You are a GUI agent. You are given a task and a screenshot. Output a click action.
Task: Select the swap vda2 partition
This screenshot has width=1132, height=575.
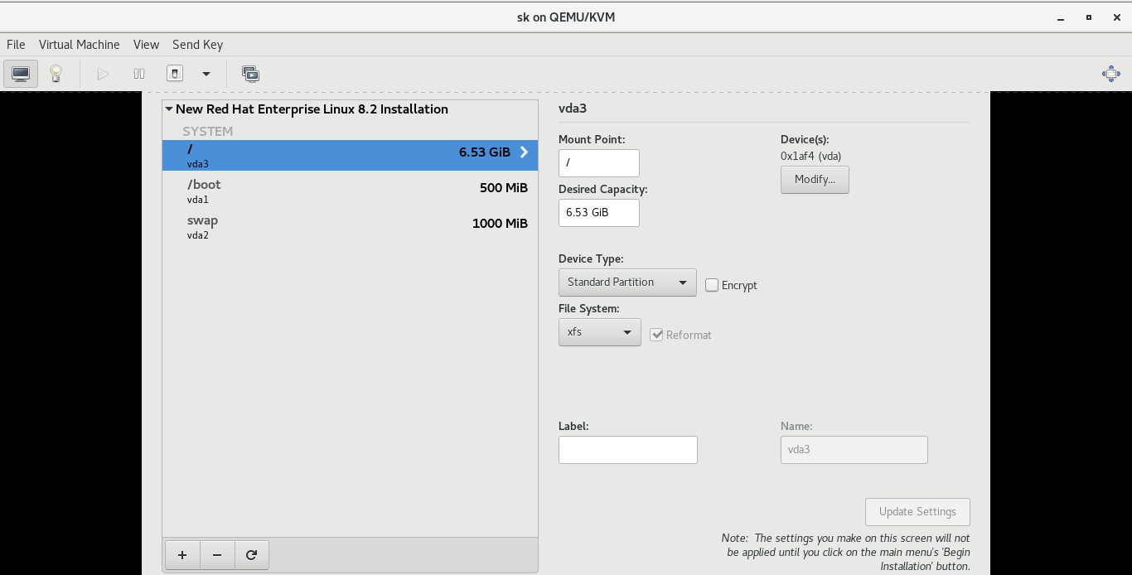click(350, 227)
